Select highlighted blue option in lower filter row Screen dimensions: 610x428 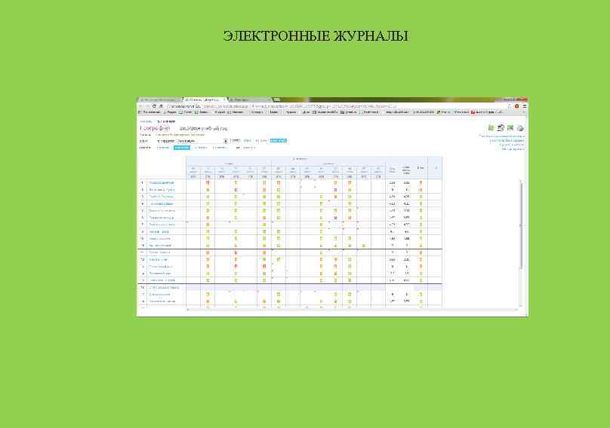[182, 148]
